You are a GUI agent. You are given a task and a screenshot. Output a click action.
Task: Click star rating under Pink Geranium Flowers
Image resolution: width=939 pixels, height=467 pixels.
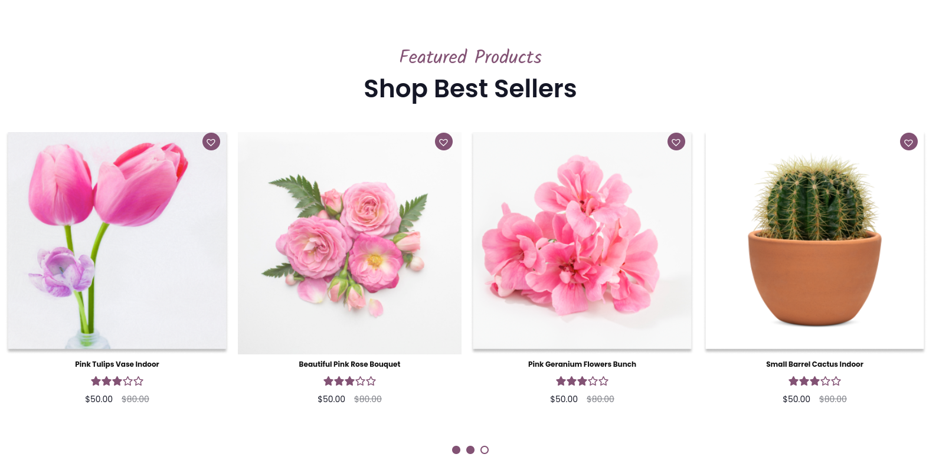582,382
